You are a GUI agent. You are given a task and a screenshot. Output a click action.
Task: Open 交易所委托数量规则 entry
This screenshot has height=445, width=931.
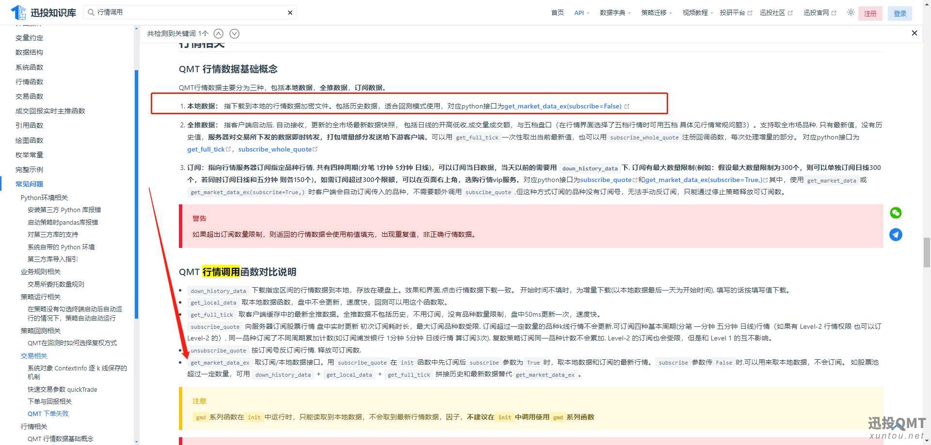[56, 284]
